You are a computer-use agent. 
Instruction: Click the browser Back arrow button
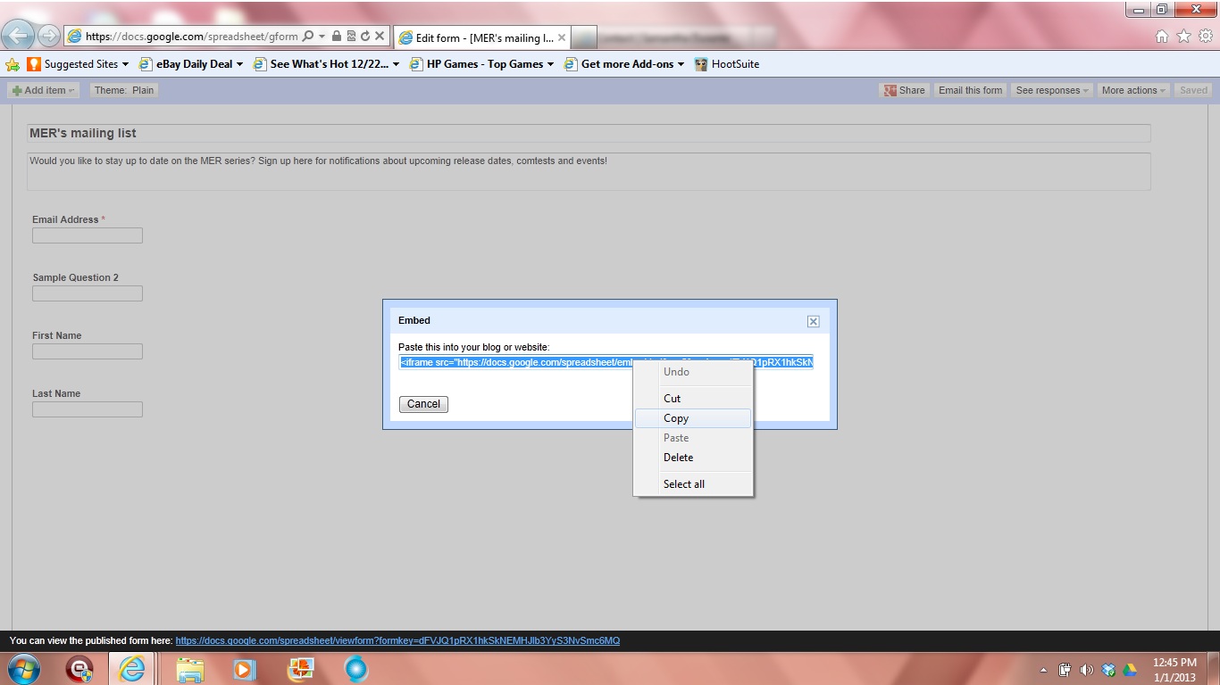tap(18, 36)
